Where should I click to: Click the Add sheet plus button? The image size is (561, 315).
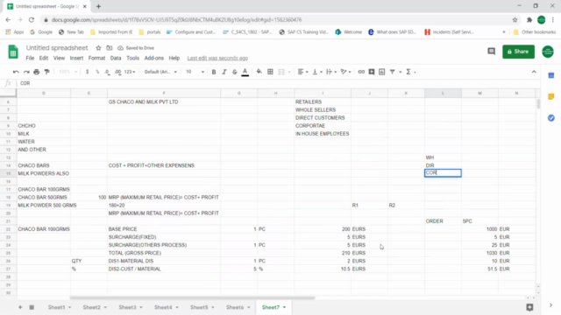20,307
